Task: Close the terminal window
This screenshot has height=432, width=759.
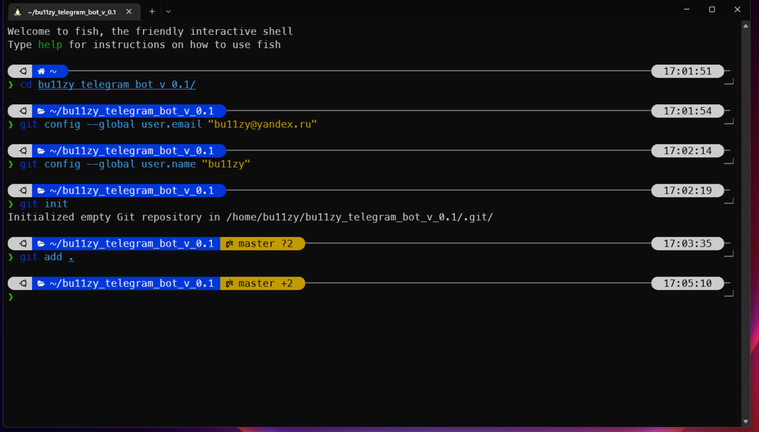Action: [x=737, y=9]
